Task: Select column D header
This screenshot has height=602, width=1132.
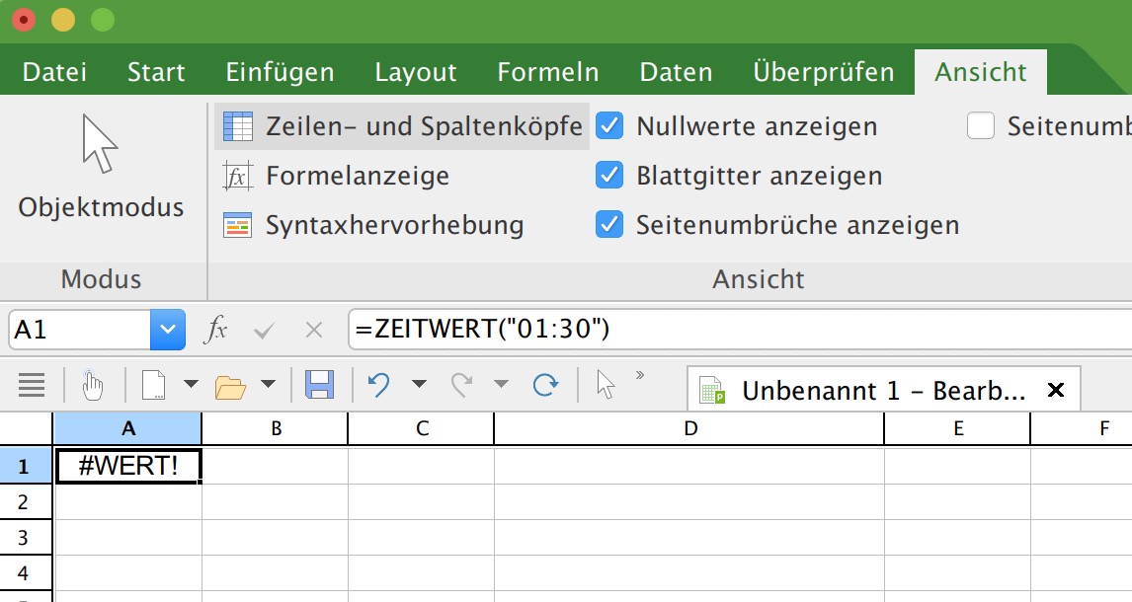Action: click(x=689, y=429)
